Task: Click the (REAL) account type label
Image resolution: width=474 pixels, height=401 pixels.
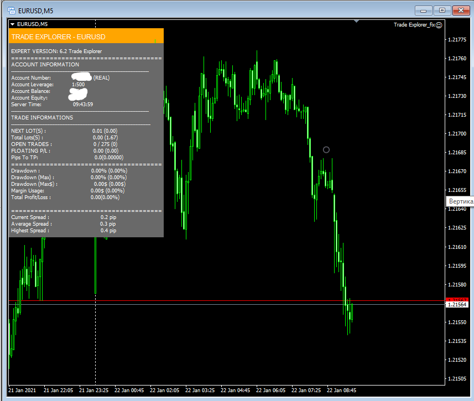Action: pyautogui.click(x=101, y=78)
